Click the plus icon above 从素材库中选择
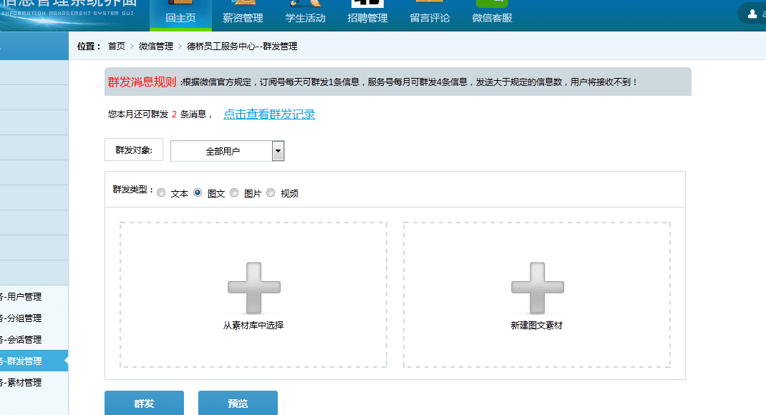Screen dimensions: 766x415 coord(254,288)
